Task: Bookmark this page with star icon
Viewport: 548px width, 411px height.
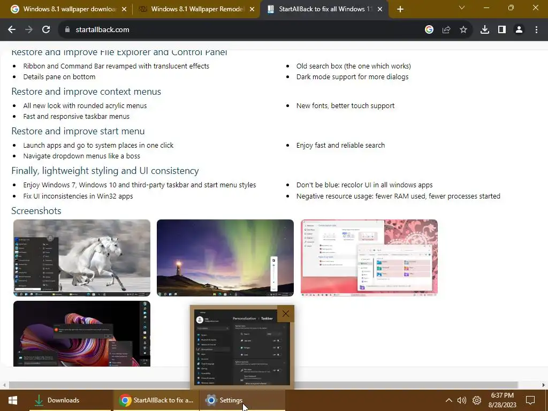Action: tap(463, 30)
